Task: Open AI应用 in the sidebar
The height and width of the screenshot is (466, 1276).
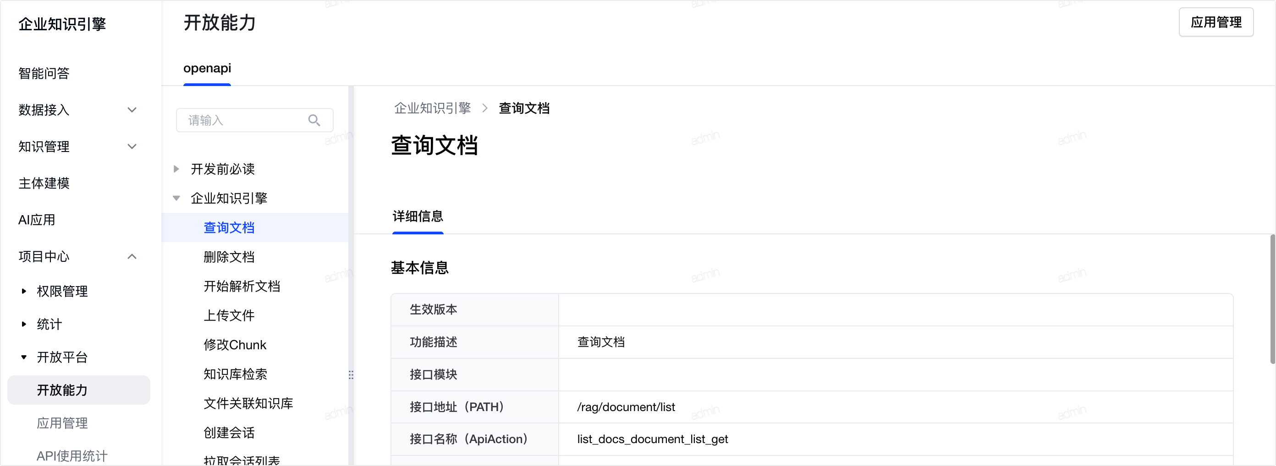Action: tap(37, 220)
